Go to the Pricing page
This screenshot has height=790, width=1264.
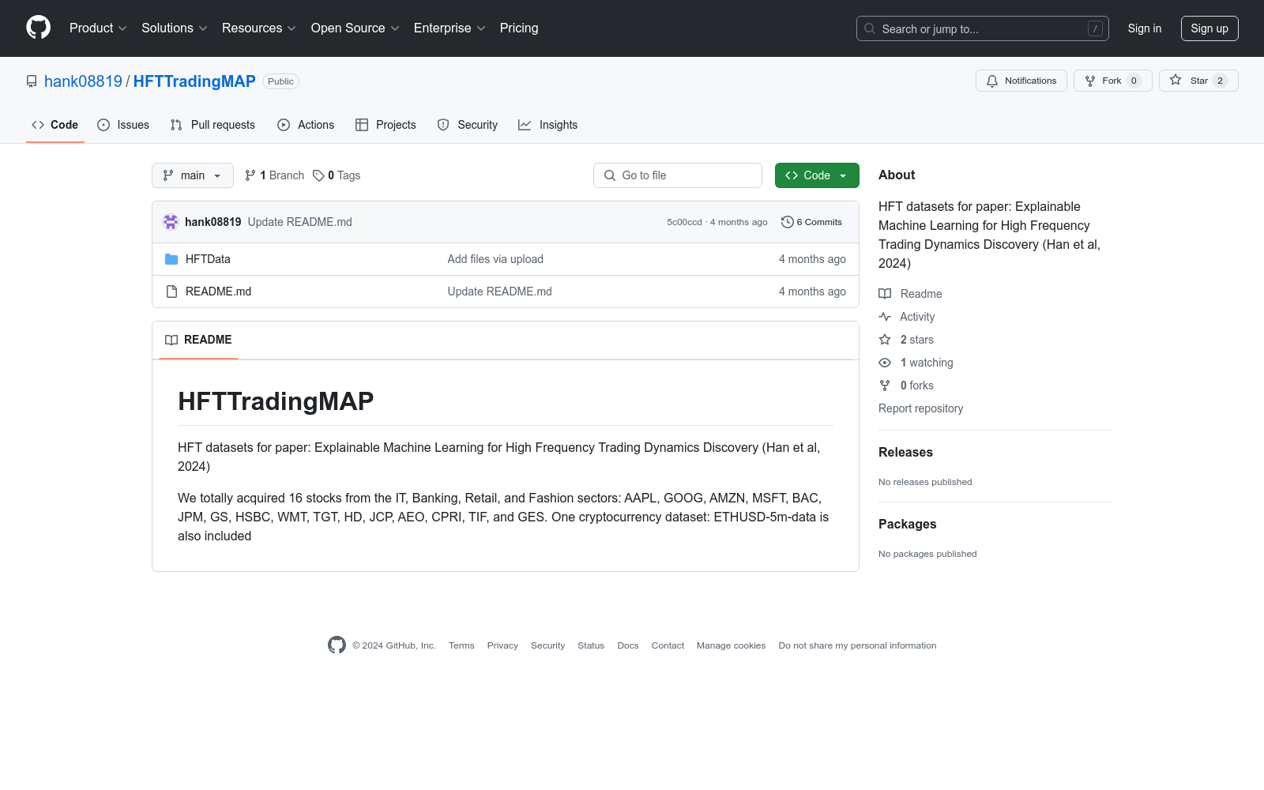tap(519, 28)
